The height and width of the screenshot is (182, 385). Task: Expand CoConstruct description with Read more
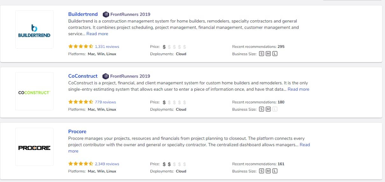pos(298,89)
